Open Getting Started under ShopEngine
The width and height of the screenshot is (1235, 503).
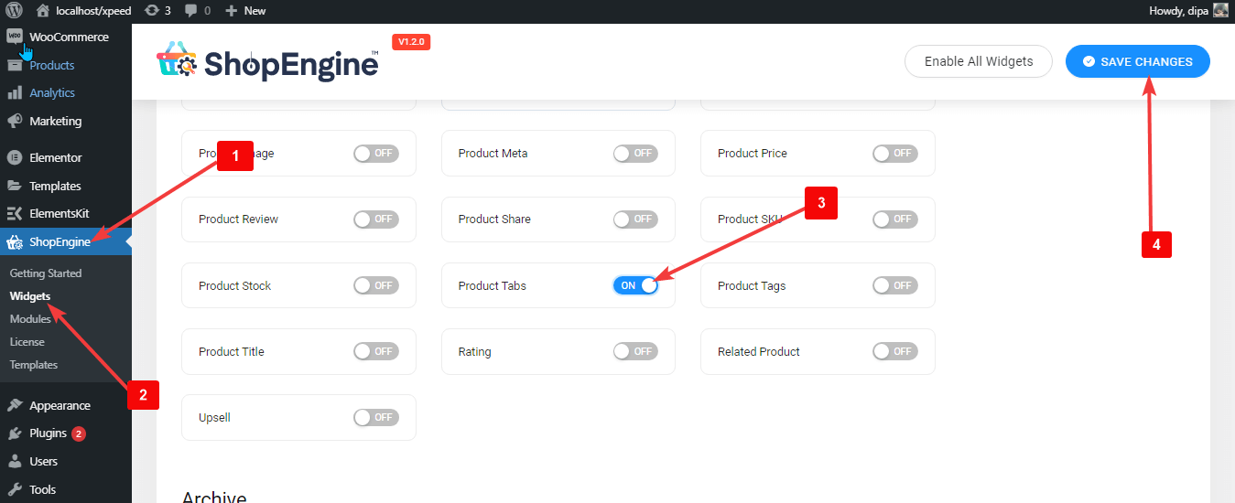tap(46, 273)
